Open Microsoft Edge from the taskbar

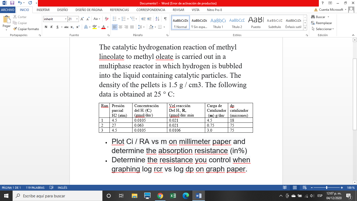[x=186, y=196]
